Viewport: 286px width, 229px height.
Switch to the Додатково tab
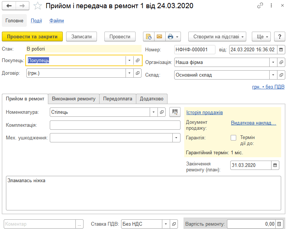[x=152, y=99]
